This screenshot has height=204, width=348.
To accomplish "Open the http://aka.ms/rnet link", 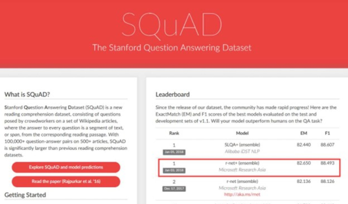I will click(x=235, y=195).
